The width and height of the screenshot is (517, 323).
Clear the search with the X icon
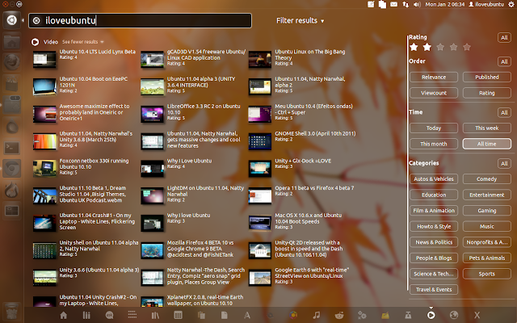coord(36,21)
